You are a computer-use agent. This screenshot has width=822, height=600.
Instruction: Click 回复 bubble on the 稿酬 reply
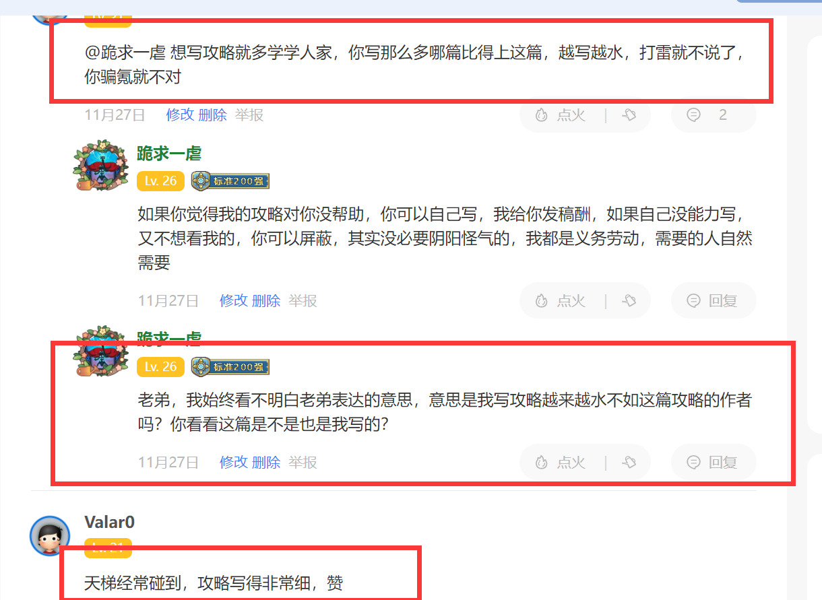[x=714, y=301]
